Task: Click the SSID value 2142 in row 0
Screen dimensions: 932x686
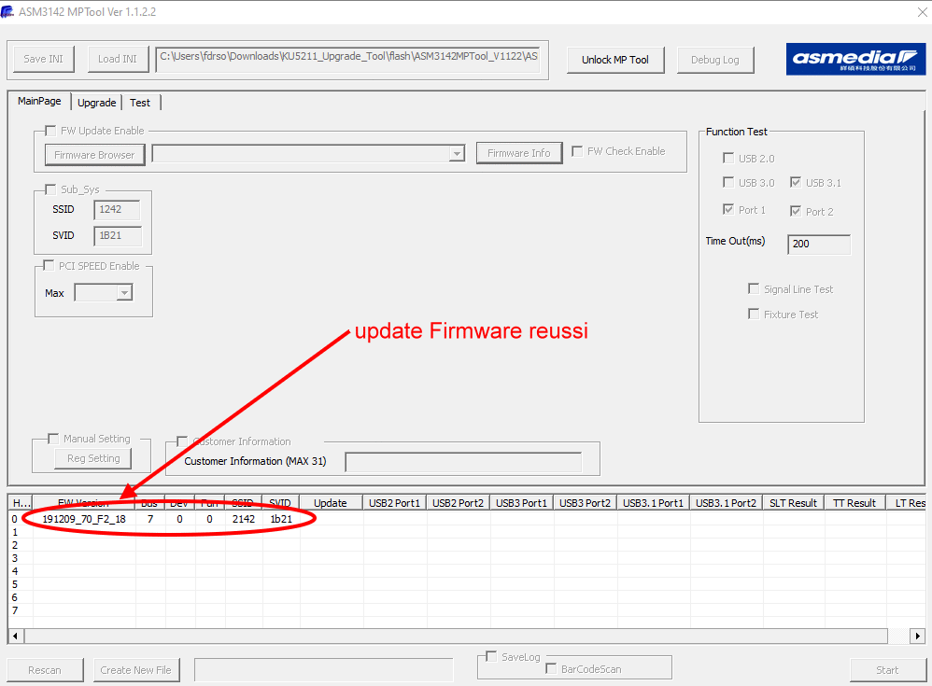Action: coord(244,519)
